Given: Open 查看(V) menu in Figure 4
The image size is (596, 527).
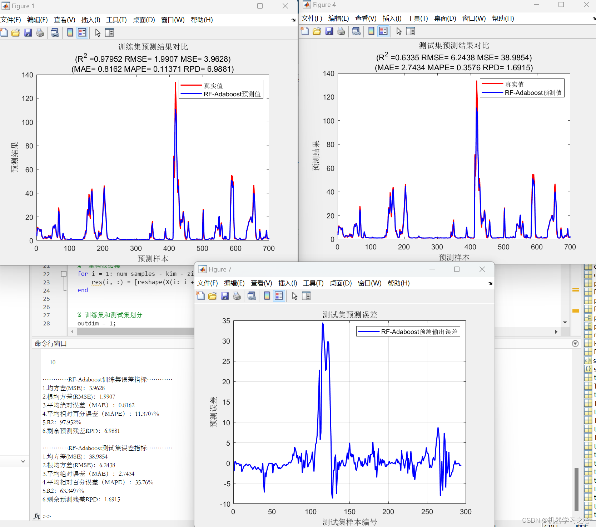Looking at the screenshot, I should tap(366, 19).
